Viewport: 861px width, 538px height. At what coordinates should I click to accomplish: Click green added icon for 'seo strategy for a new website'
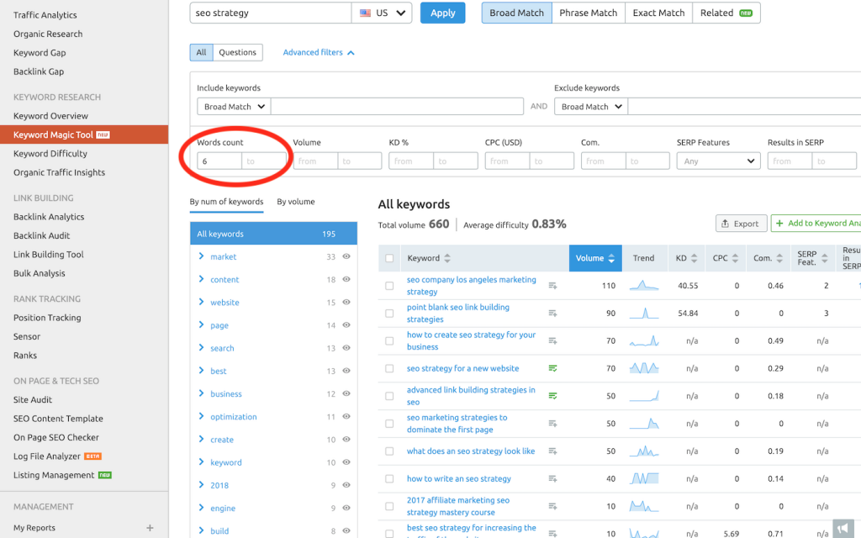tap(552, 368)
